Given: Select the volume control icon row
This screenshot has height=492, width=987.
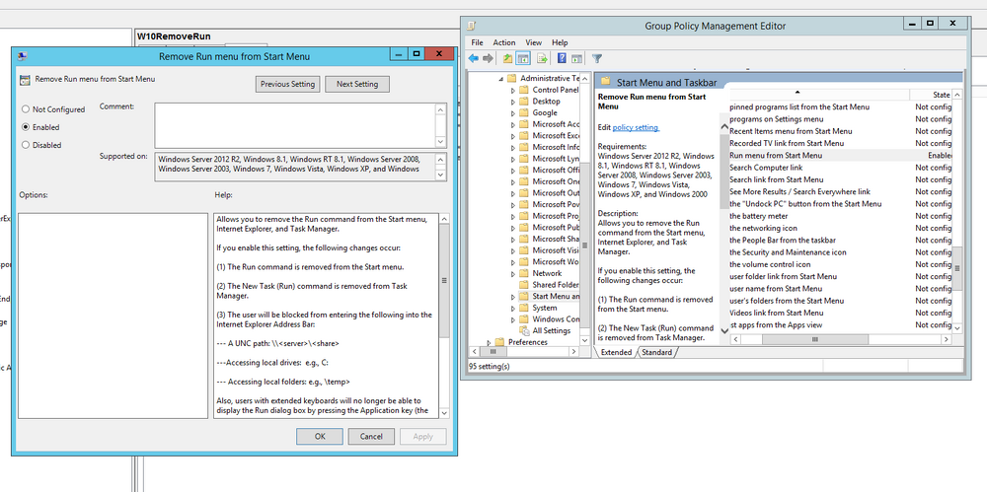Looking at the screenshot, I should [840, 264].
